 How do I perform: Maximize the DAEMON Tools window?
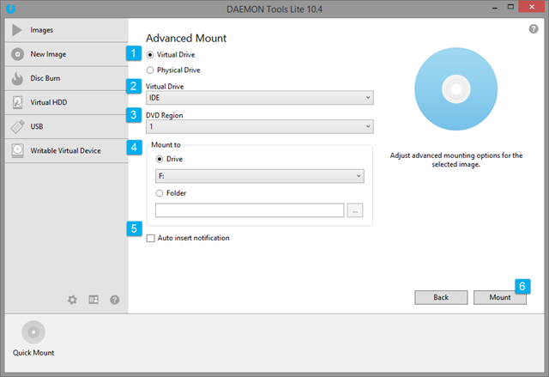click(x=511, y=8)
